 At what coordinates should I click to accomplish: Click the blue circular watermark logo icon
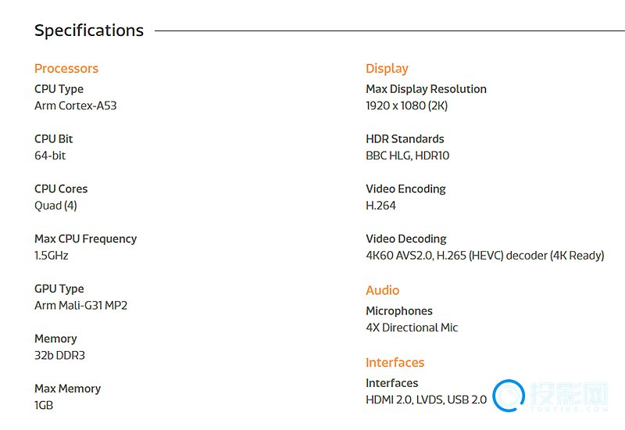click(509, 396)
